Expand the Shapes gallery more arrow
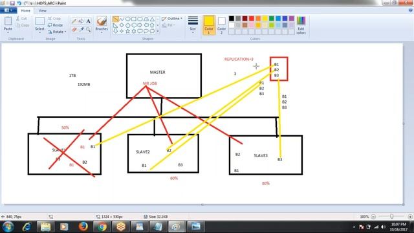This screenshot has height=233, width=414. tap(158, 31)
